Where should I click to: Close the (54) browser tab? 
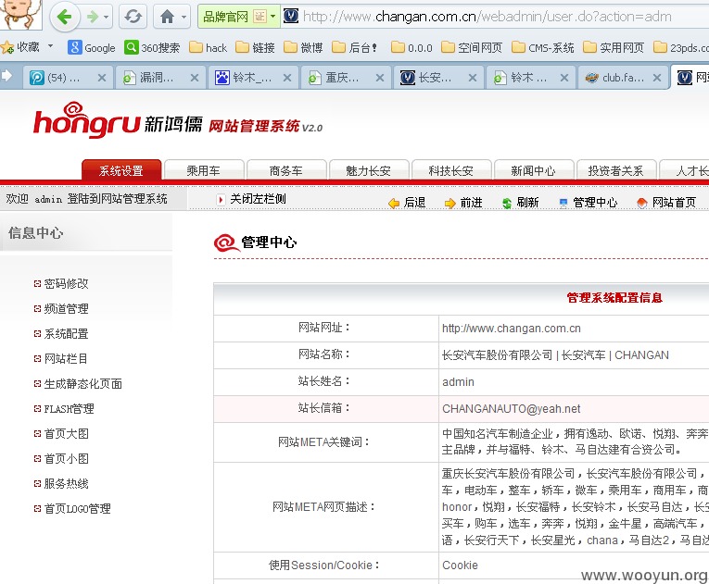[102, 78]
